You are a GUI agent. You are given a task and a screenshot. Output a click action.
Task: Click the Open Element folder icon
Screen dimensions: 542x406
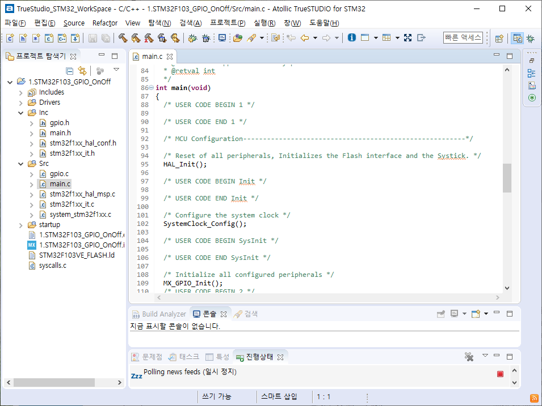tap(238, 38)
